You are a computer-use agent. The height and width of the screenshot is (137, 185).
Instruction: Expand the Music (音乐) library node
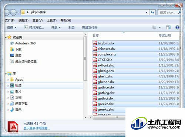tap(8, 110)
